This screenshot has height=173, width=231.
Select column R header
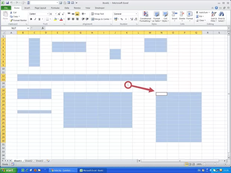coord(208,33)
